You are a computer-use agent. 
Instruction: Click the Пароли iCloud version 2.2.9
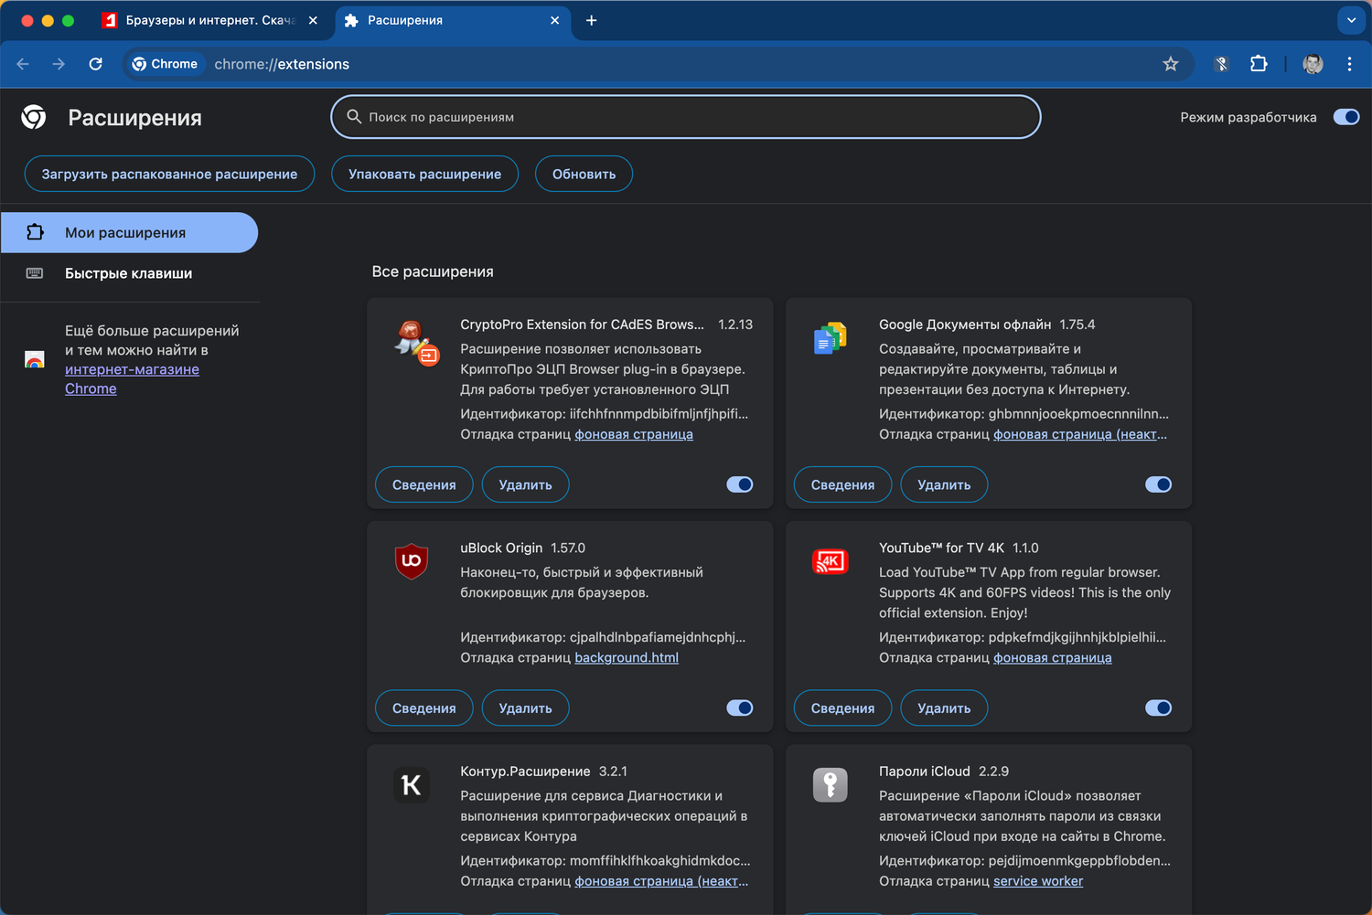[993, 771]
